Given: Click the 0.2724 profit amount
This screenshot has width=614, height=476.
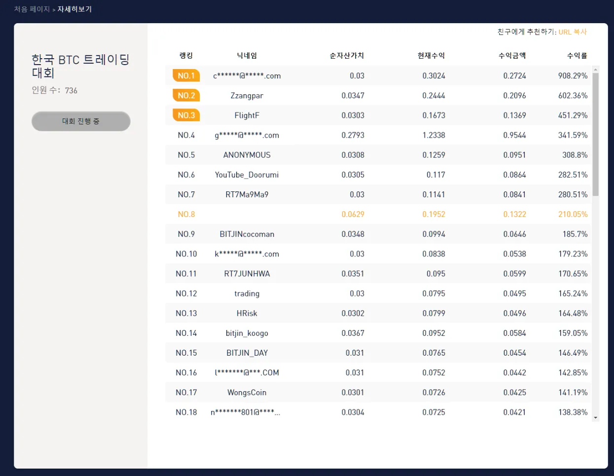Looking at the screenshot, I should (x=514, y=75).
